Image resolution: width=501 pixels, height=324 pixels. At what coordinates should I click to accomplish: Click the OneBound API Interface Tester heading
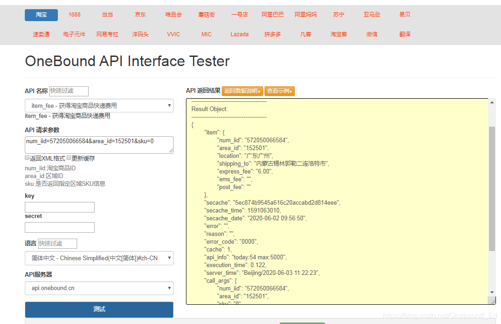(x=127, y=61)
